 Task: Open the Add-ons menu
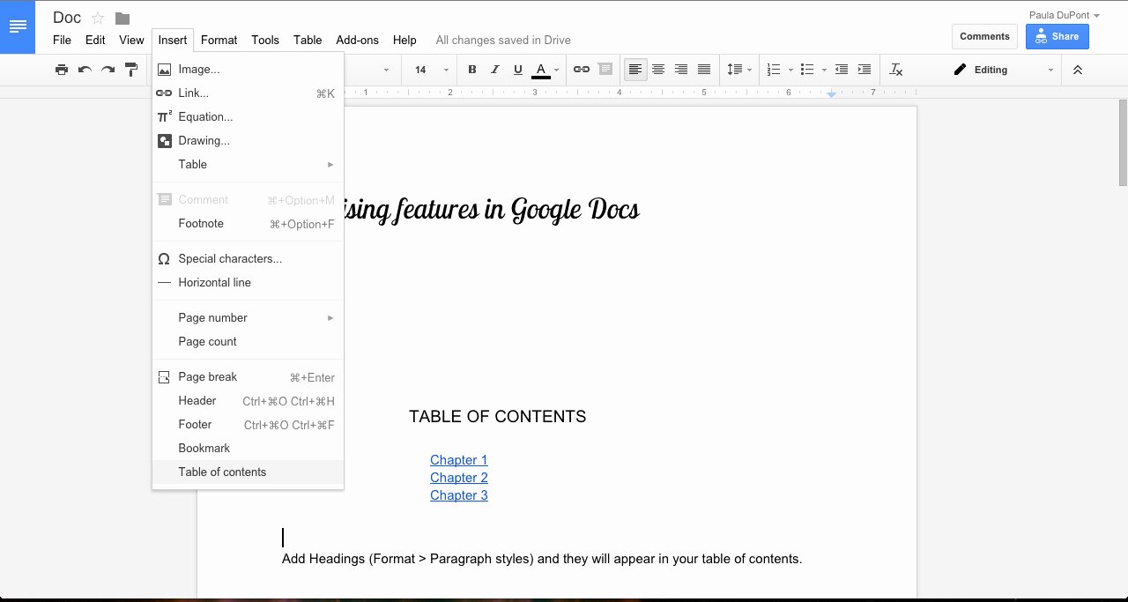tap(357, 40)
